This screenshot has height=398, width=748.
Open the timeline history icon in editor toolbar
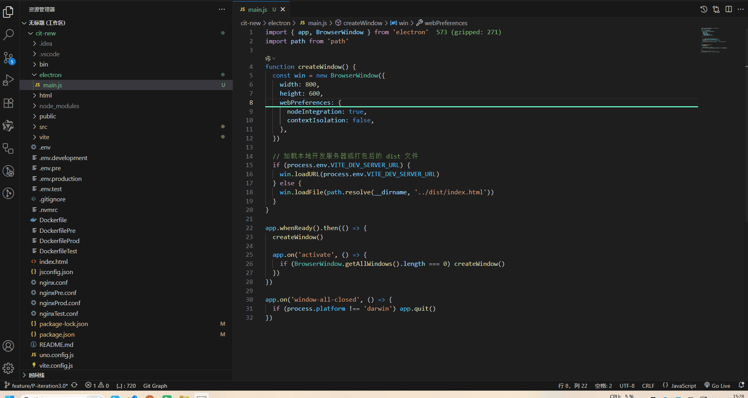[x=704, y=9]
